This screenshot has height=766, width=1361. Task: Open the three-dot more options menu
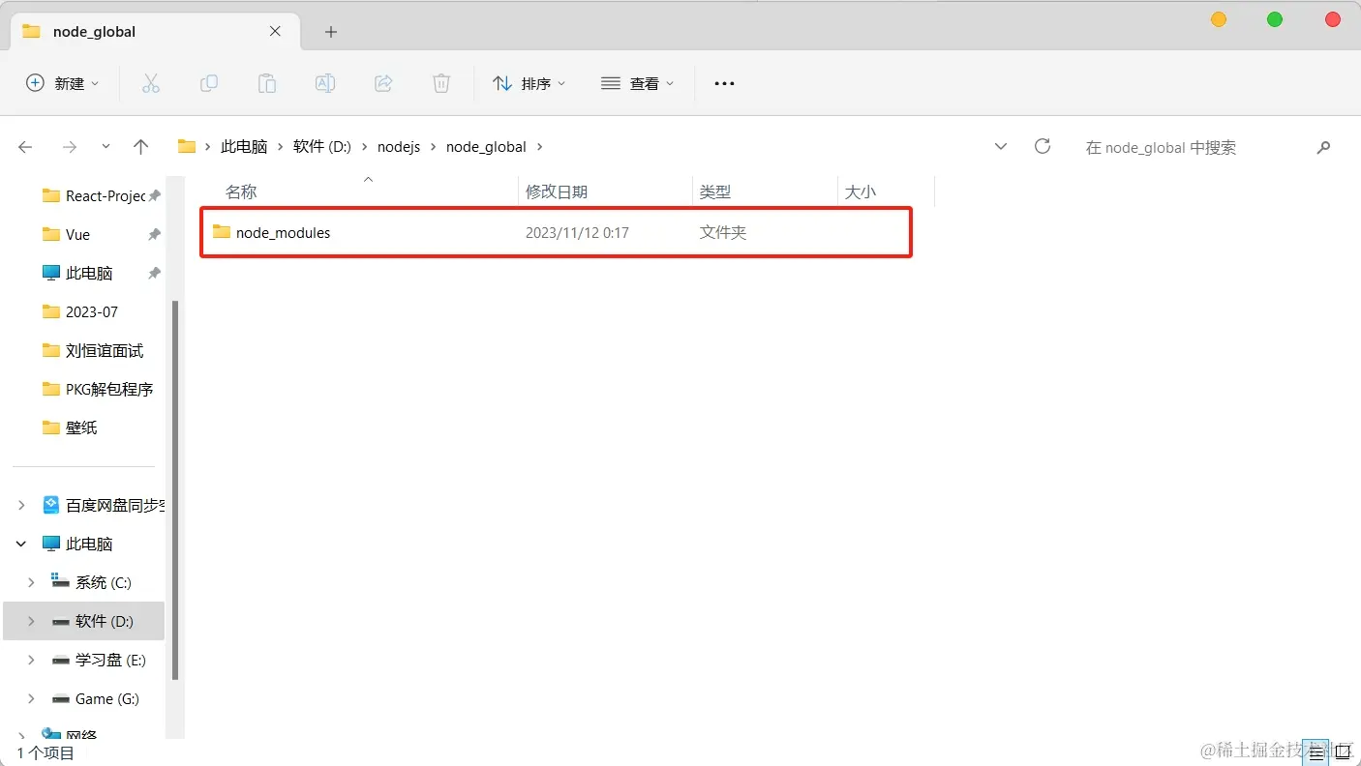(724, 84)
